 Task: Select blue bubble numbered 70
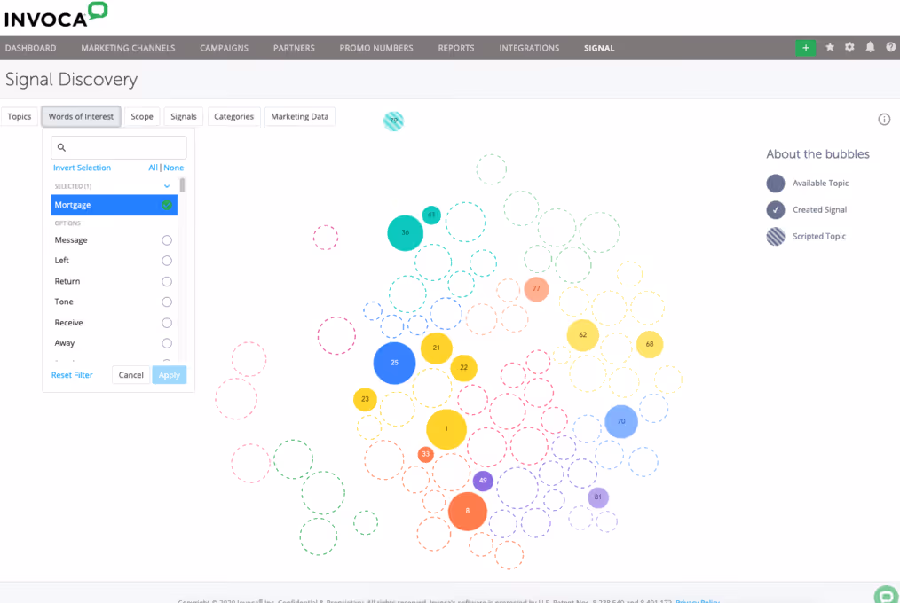(621, 421)
